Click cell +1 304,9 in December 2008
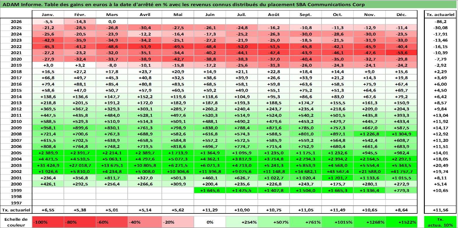This screenshot has width=458, height=228. (x=401, y=134)
